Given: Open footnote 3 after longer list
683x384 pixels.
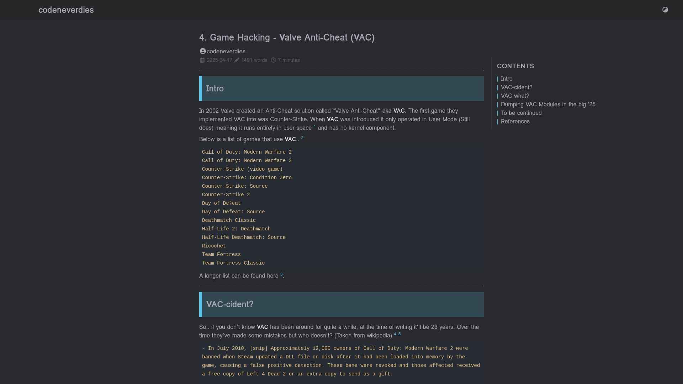Looking at the screenshot, I should [x=281, y=274].
